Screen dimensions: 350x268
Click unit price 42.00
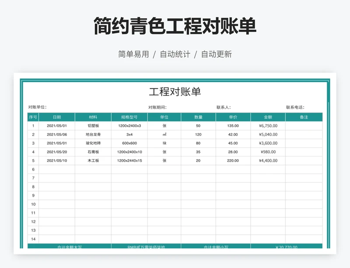tap(233, 135)
